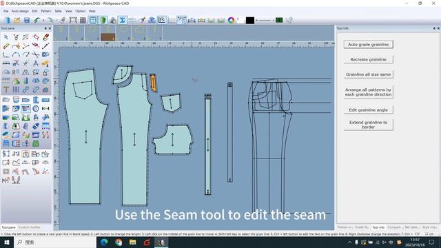Open the Option menu

coord(80,11)
